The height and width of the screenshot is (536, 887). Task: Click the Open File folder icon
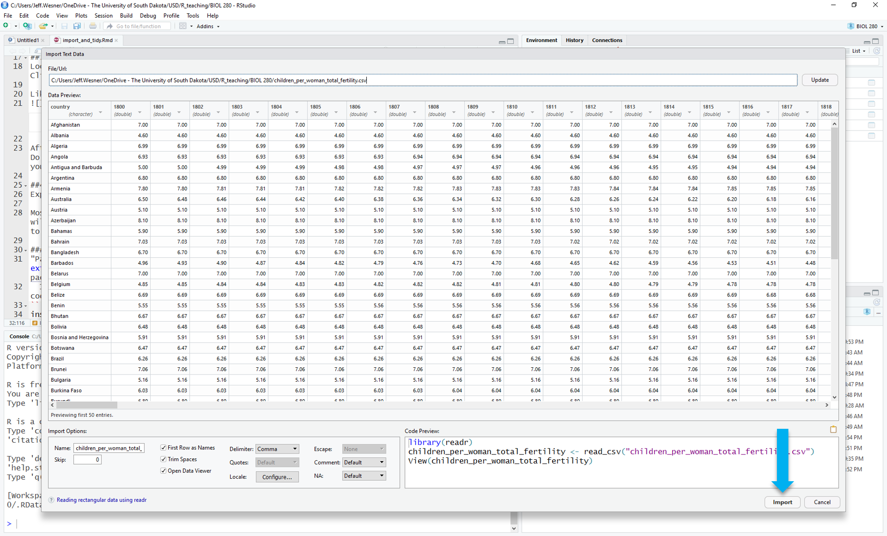(x=43, y=26)
